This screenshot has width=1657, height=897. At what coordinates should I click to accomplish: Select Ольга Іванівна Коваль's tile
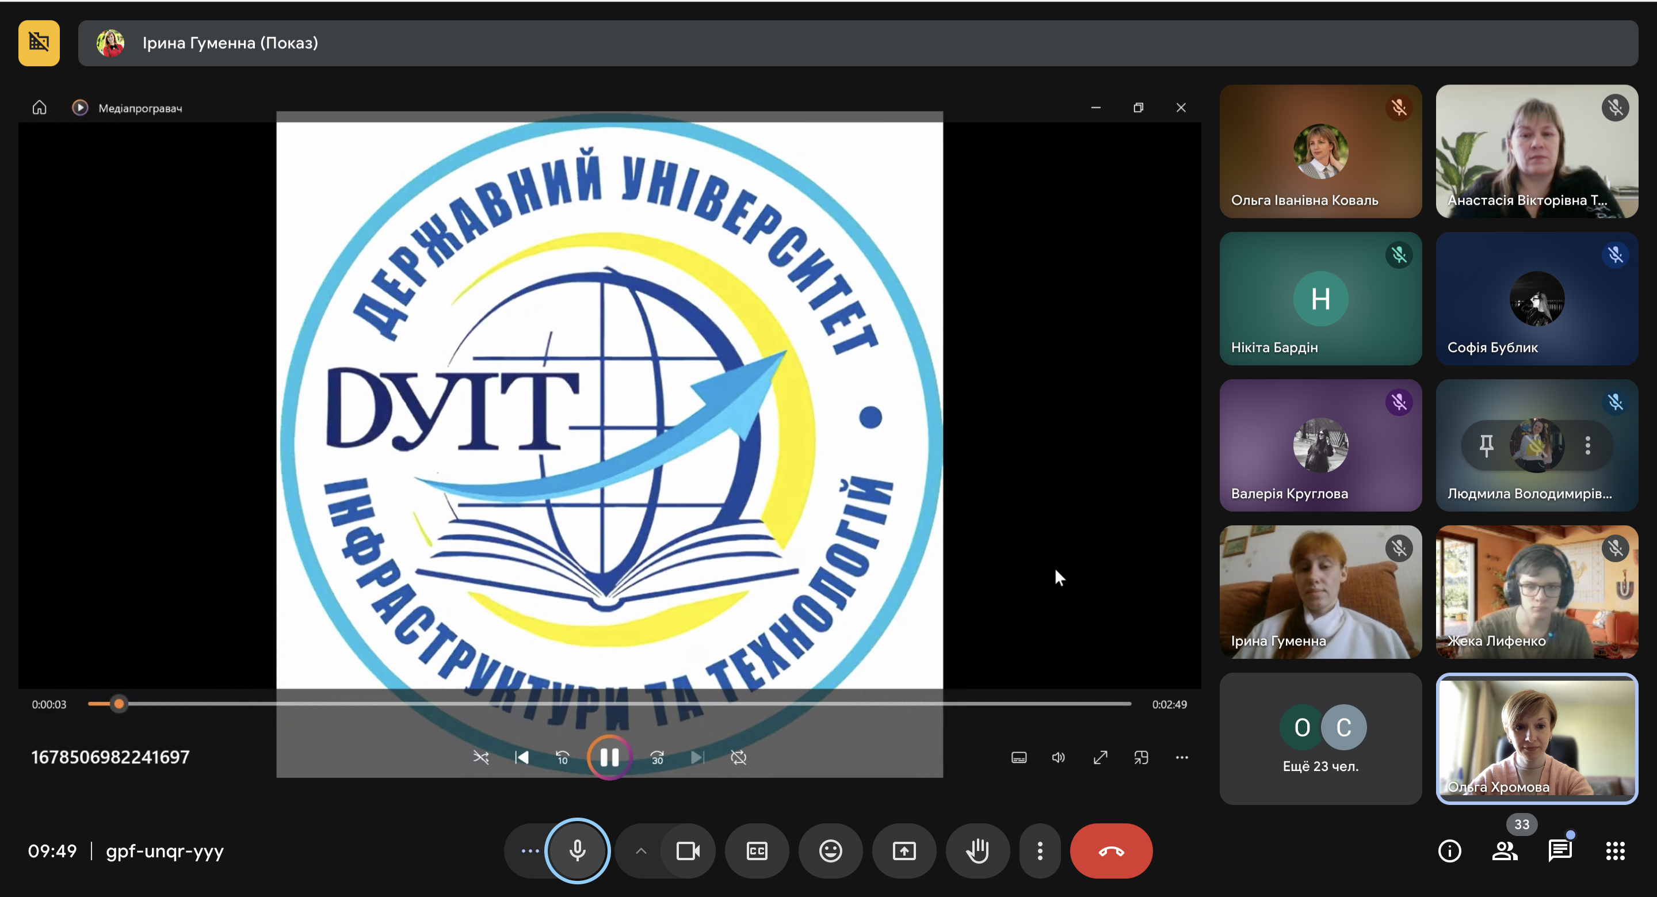pos(1320,151)
